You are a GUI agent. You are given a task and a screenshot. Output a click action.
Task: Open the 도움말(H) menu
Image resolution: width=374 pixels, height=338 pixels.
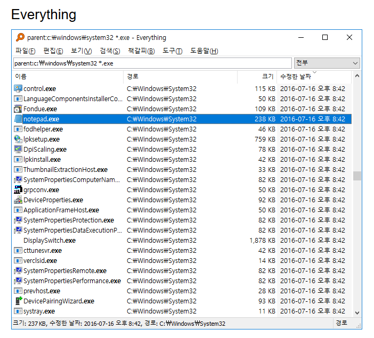click(204, 51)
